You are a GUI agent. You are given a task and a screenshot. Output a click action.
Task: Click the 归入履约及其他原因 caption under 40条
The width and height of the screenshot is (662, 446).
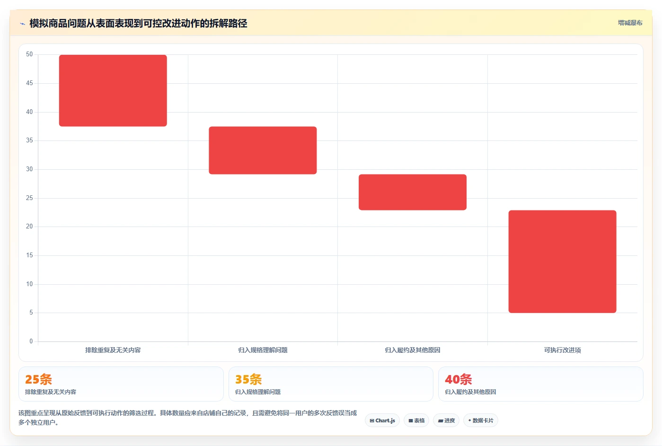[470, 392]
